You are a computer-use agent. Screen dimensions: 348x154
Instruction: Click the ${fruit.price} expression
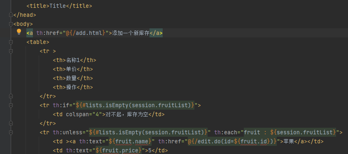pyautogui.click(x=119, y=150)
